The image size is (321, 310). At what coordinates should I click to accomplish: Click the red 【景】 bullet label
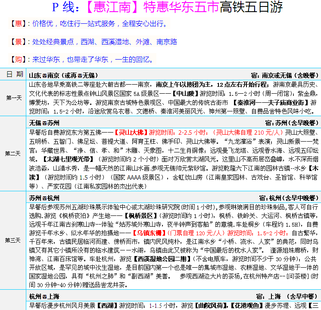point(17,42)
